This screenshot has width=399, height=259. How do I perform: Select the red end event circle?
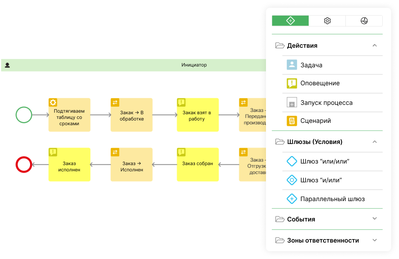[24, 165]
